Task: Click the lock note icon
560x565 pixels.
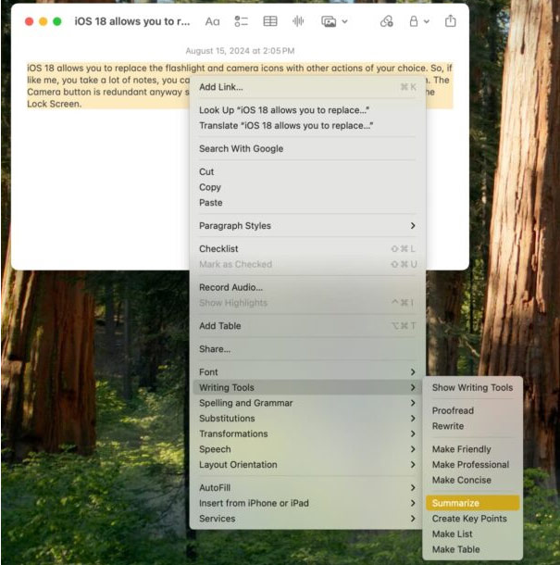Action: point(414,21)
